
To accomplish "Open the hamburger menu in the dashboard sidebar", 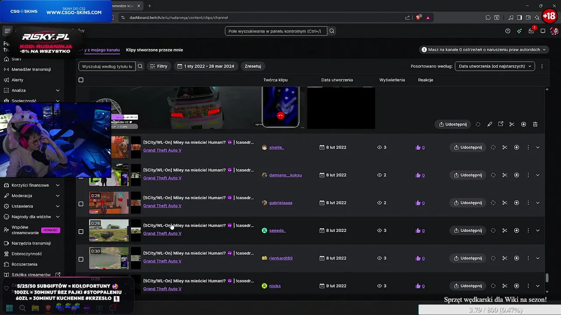I will pos(7,31).
